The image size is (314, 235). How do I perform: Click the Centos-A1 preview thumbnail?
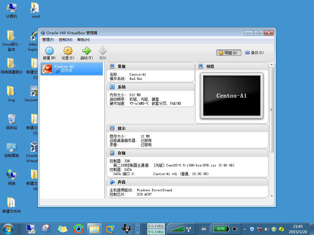[x=232, y=95]
